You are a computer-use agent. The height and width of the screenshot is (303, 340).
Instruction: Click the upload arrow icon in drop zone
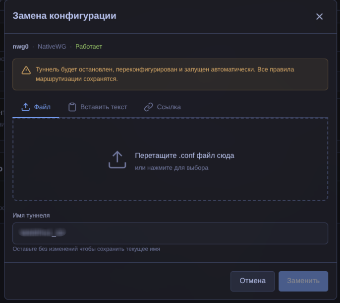[x=117, y=160]
